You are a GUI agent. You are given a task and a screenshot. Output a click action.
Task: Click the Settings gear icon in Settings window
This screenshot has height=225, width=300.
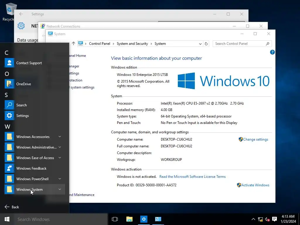[21, 26]
